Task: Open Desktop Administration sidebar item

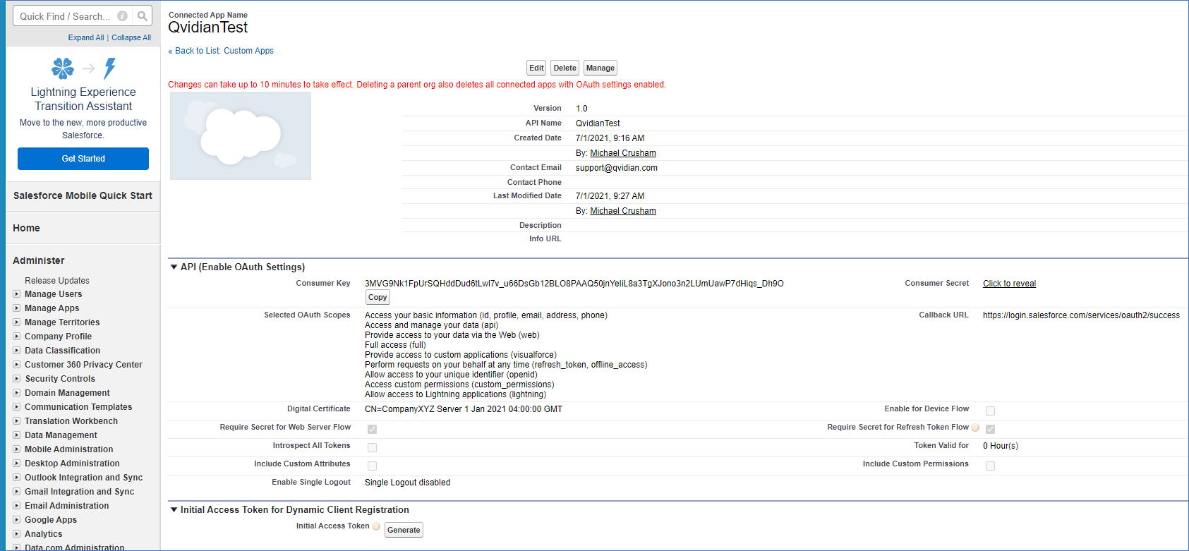Action: pos(72,464)
